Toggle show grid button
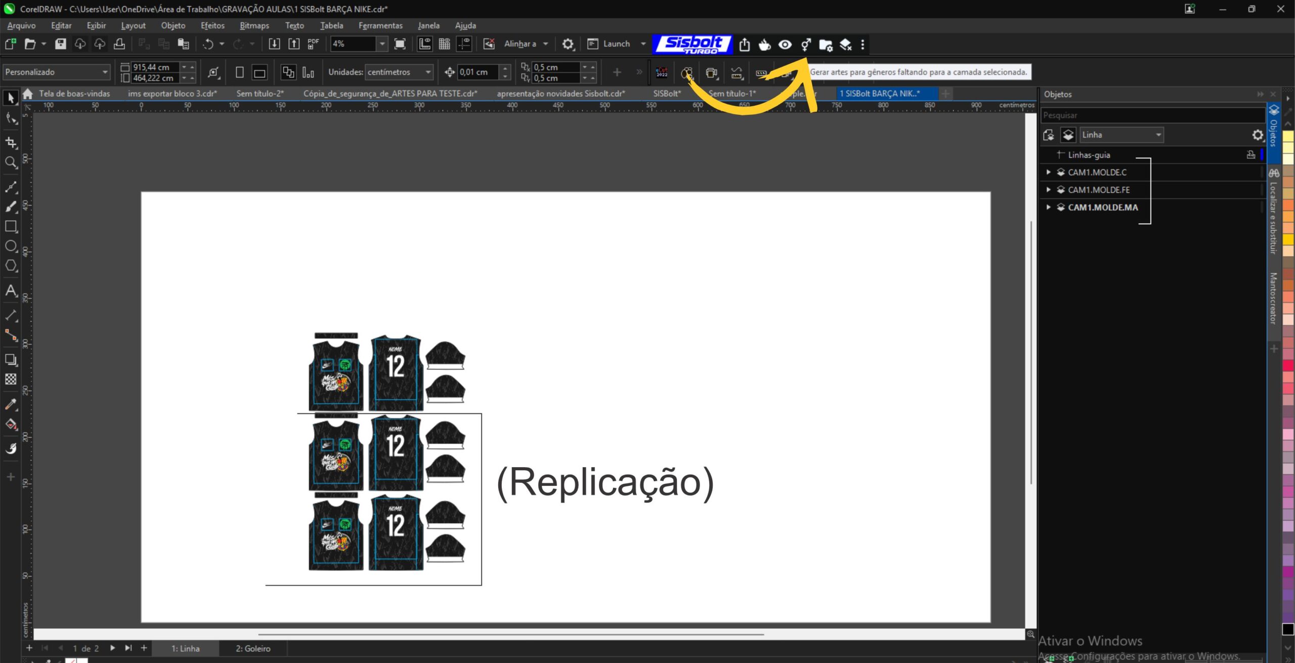This screenshot has height=663, width=1295. 444,44
